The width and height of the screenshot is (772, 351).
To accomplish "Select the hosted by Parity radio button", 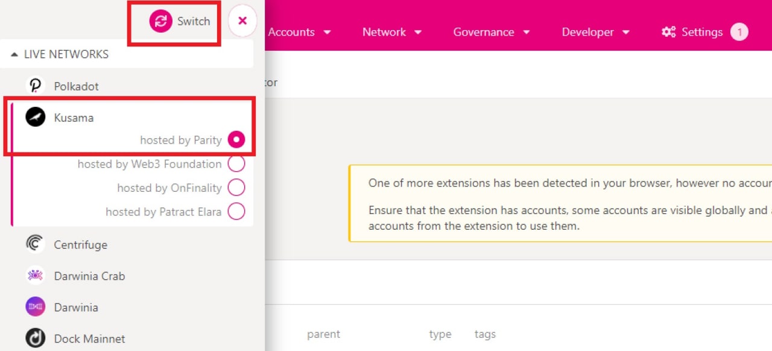I will pos(236,140).
